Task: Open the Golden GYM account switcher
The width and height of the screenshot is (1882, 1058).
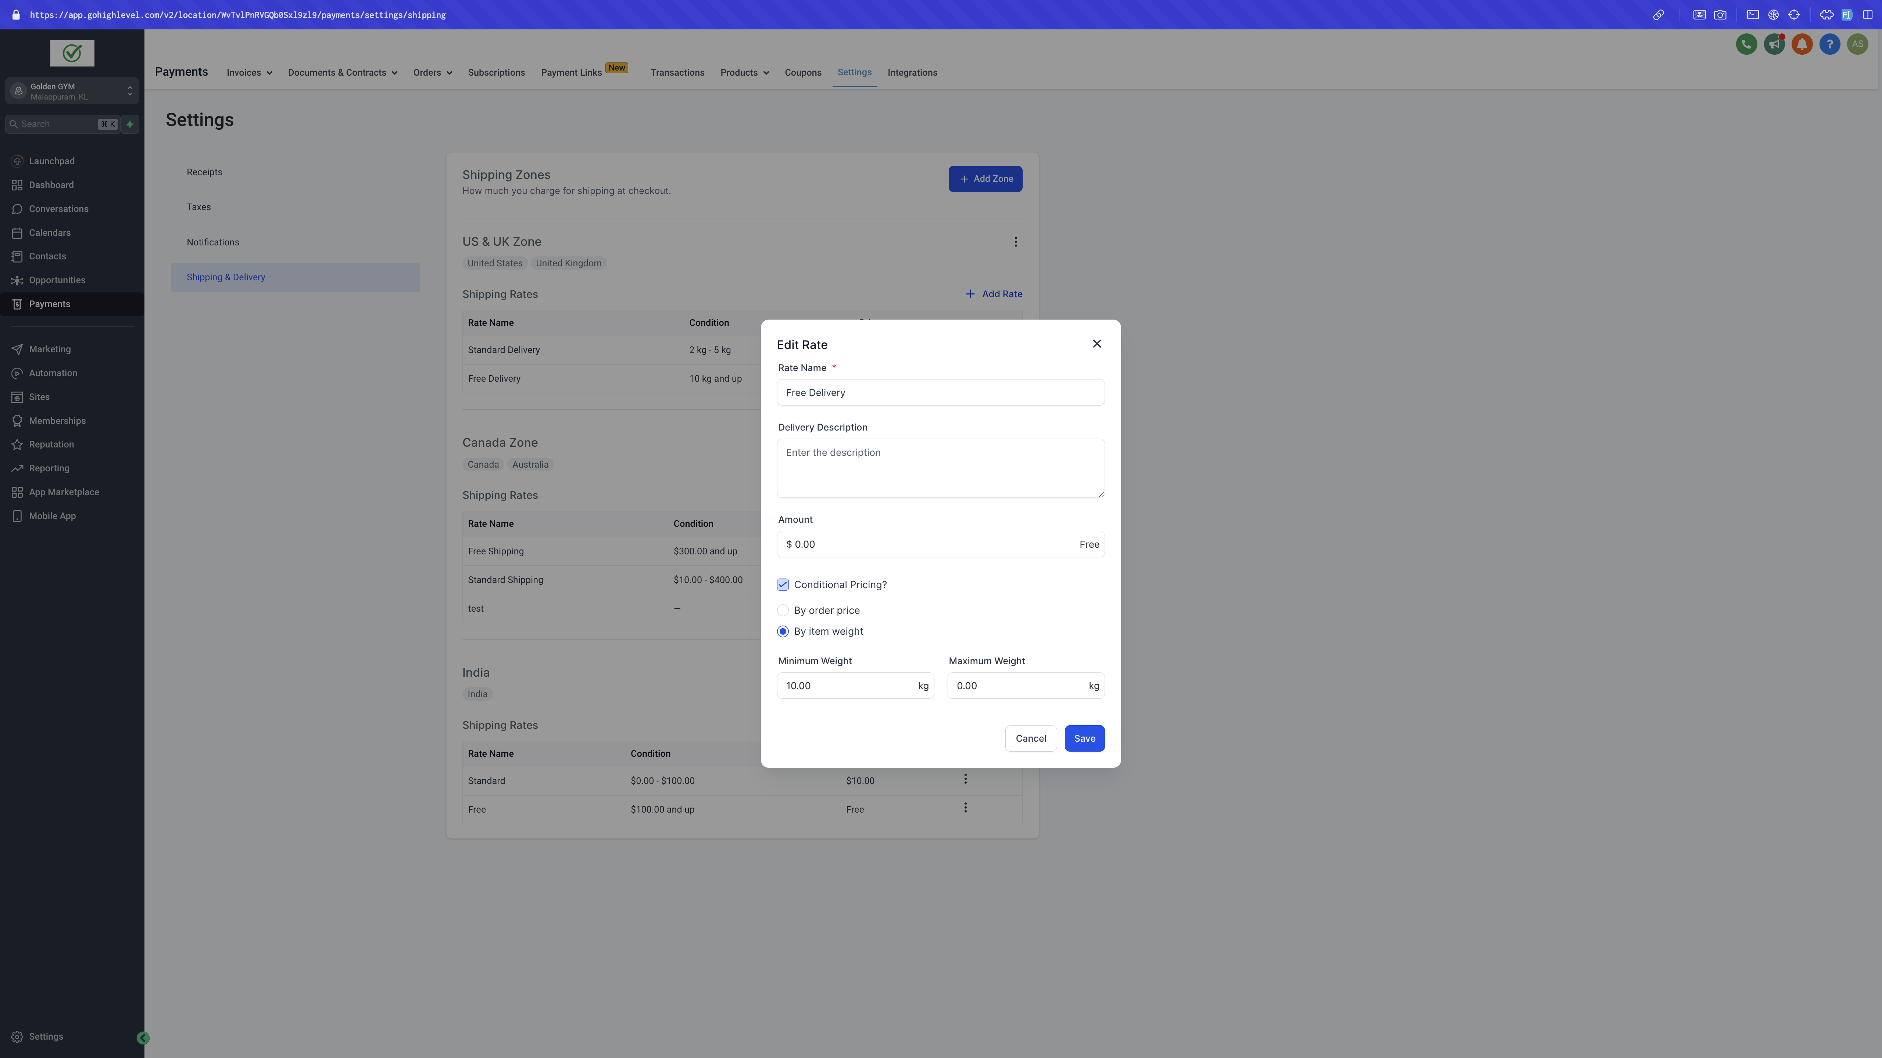Action: point(72,91)
